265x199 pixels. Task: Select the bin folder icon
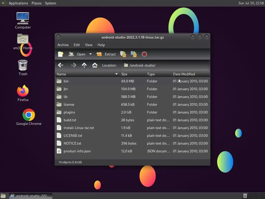(x=59, y=81)
